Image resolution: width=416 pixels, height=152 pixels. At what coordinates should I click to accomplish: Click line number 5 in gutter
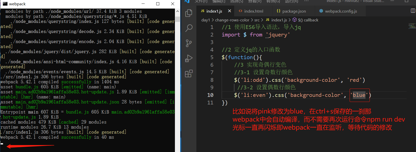click(x=212, y=57)
